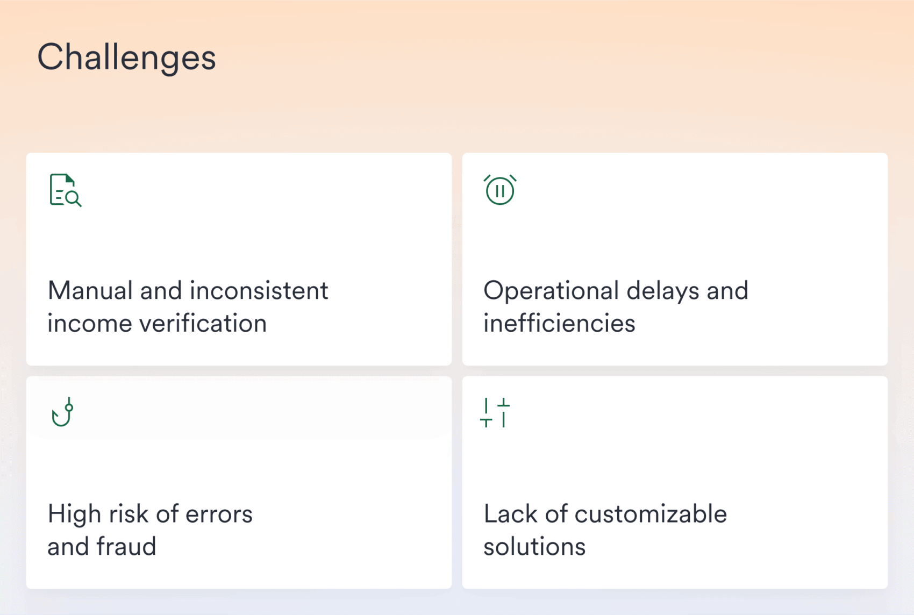Click the adjustment sliders icon
The image size is (914, 615).
(x=495, y=412)
